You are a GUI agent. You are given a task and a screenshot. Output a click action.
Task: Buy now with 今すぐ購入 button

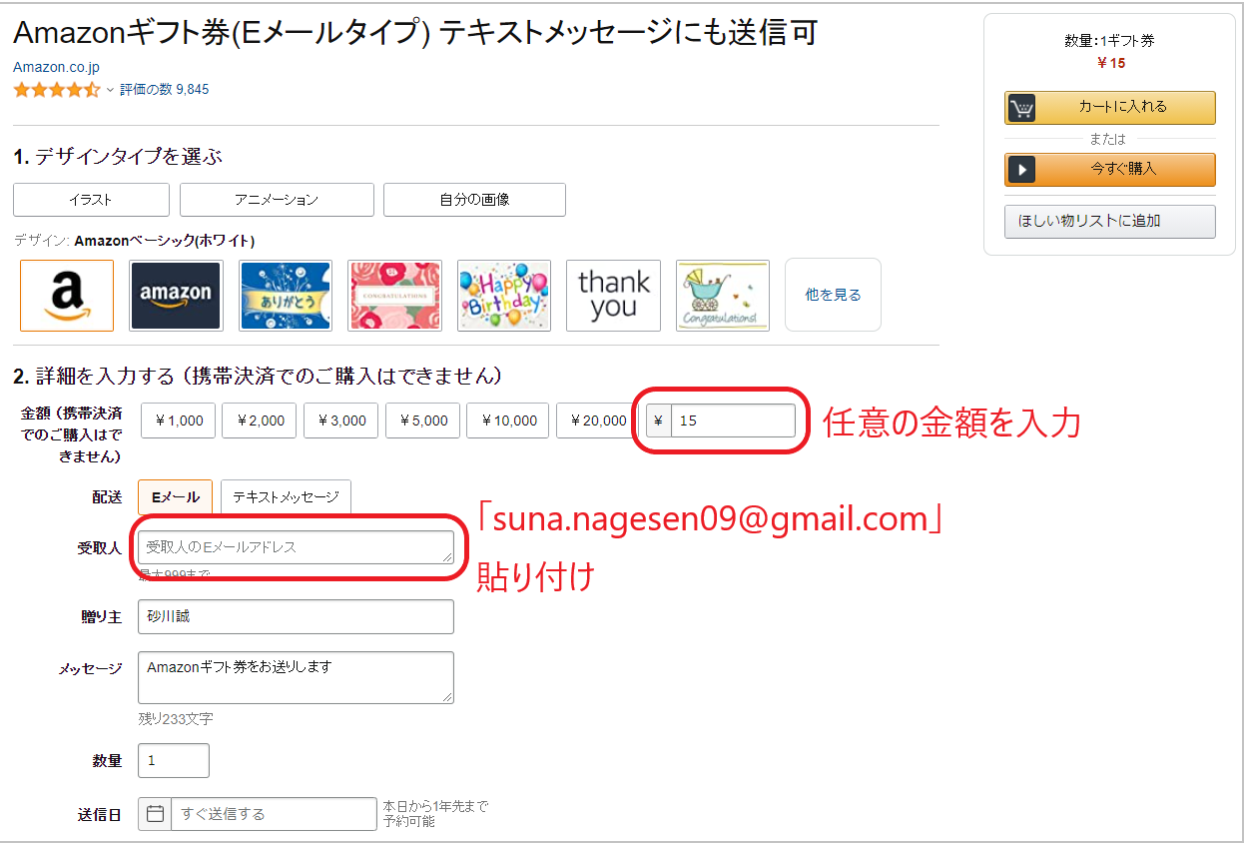[1110, 170]
